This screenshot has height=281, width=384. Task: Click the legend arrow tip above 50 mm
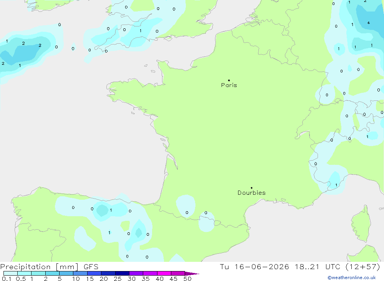pos(192,274)
